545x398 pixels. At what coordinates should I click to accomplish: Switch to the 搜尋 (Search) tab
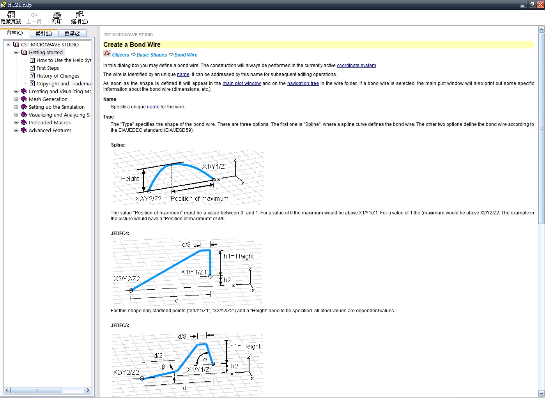[73, 34]
